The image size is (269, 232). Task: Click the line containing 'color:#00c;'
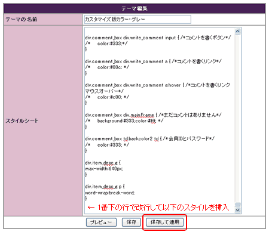(107, 67)
